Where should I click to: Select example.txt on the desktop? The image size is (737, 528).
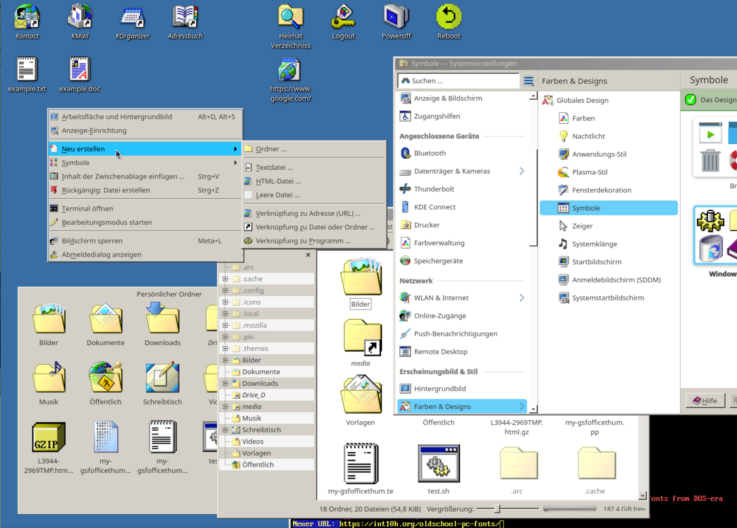tap(27, 75)
